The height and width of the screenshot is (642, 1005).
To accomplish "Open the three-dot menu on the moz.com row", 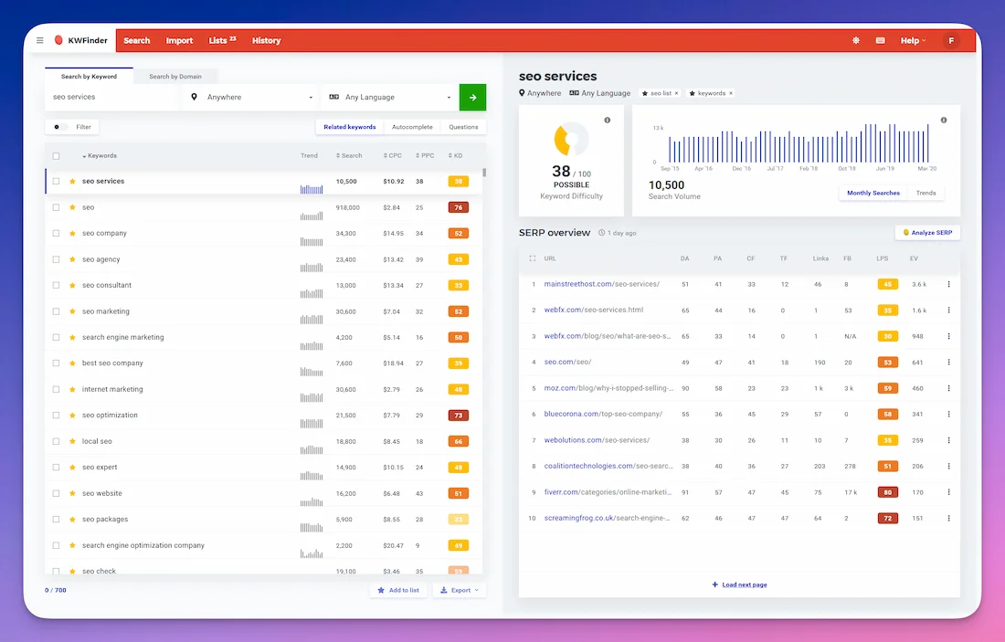I will click(947, 388).
